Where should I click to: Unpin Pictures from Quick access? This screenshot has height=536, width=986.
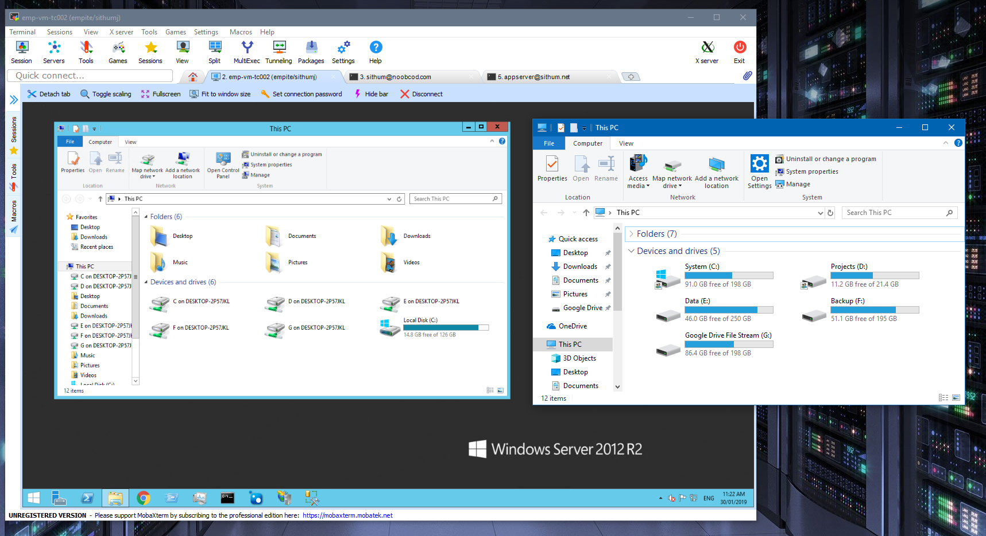[x=607, y=294]
